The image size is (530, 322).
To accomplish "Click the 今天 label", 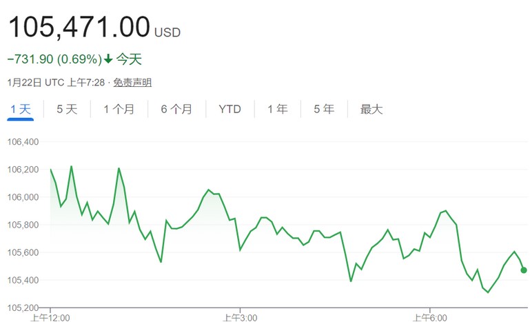I will point(129,59).
